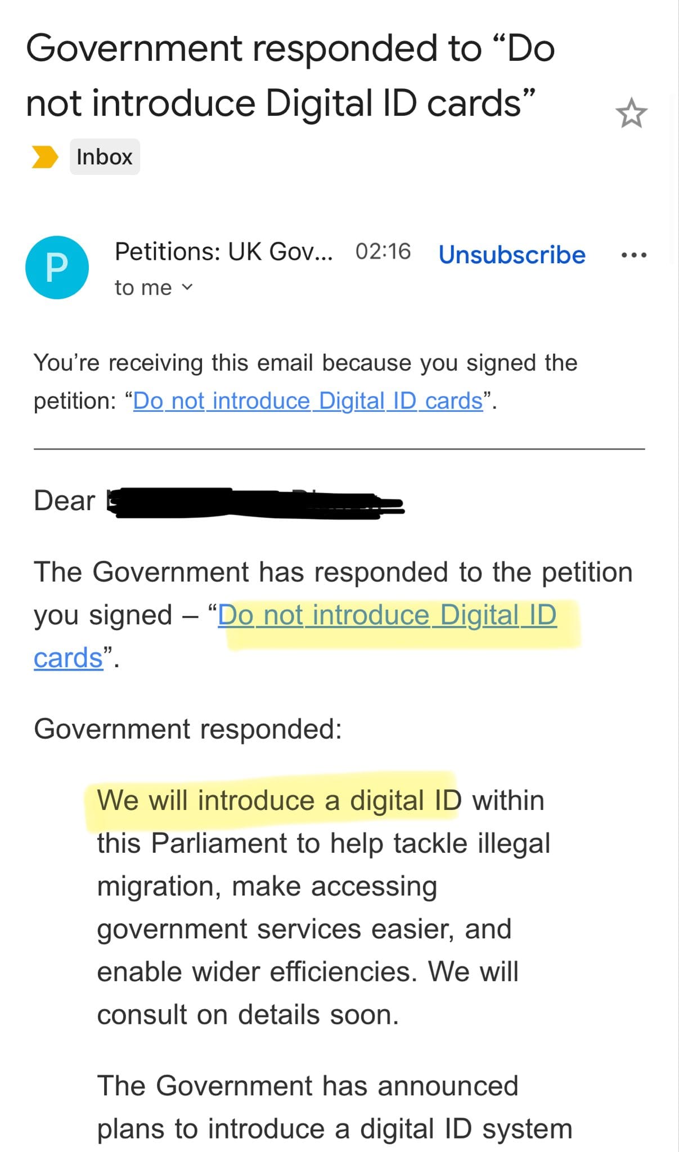Open the three-dot more options menu

click(x=633, y=255)
